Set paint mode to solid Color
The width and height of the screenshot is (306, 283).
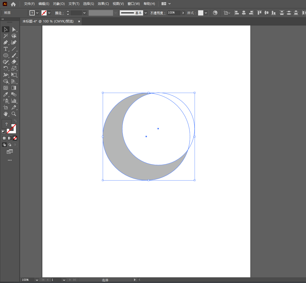tap(4, 138)
